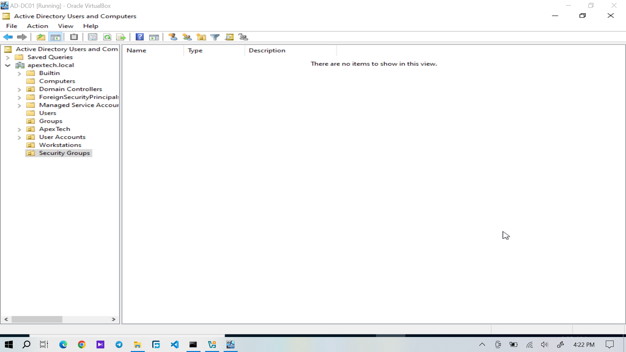Expand the ApexTech OU
Viewport: 626px width, 352px height.
coord(19,129)
